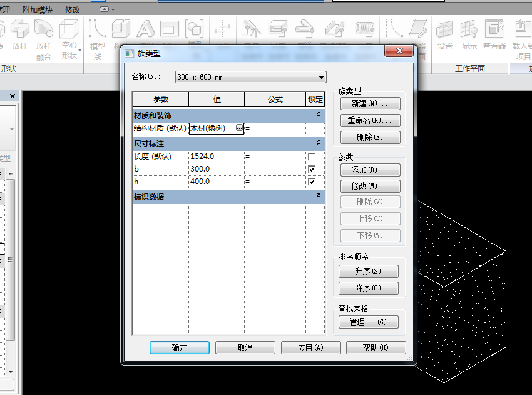Click the 新建(N)... family type button
Viewport: 532px width, 395px height.
(x=371, y=103)
